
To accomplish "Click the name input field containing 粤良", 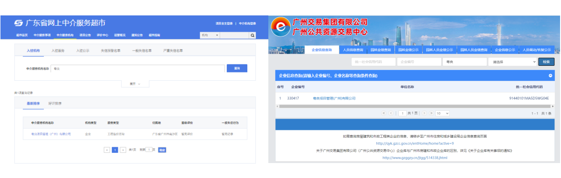I will click(464, 61).
